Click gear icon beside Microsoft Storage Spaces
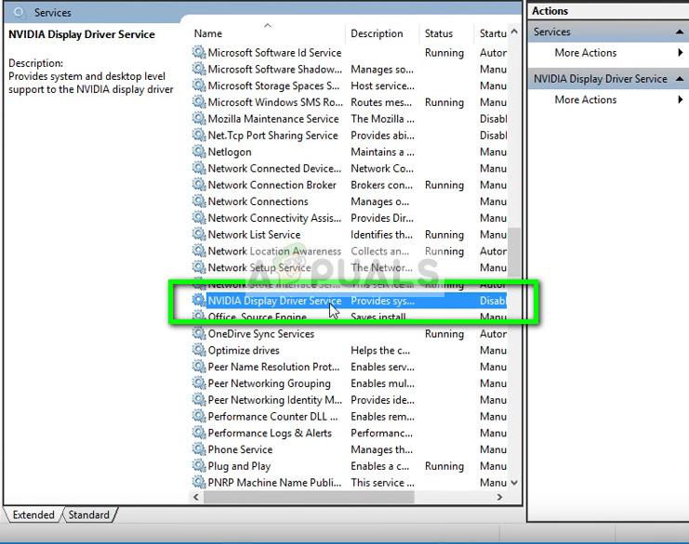Image resolution: width=689 pixels, height=544 pixels. [x=199, y=85]
